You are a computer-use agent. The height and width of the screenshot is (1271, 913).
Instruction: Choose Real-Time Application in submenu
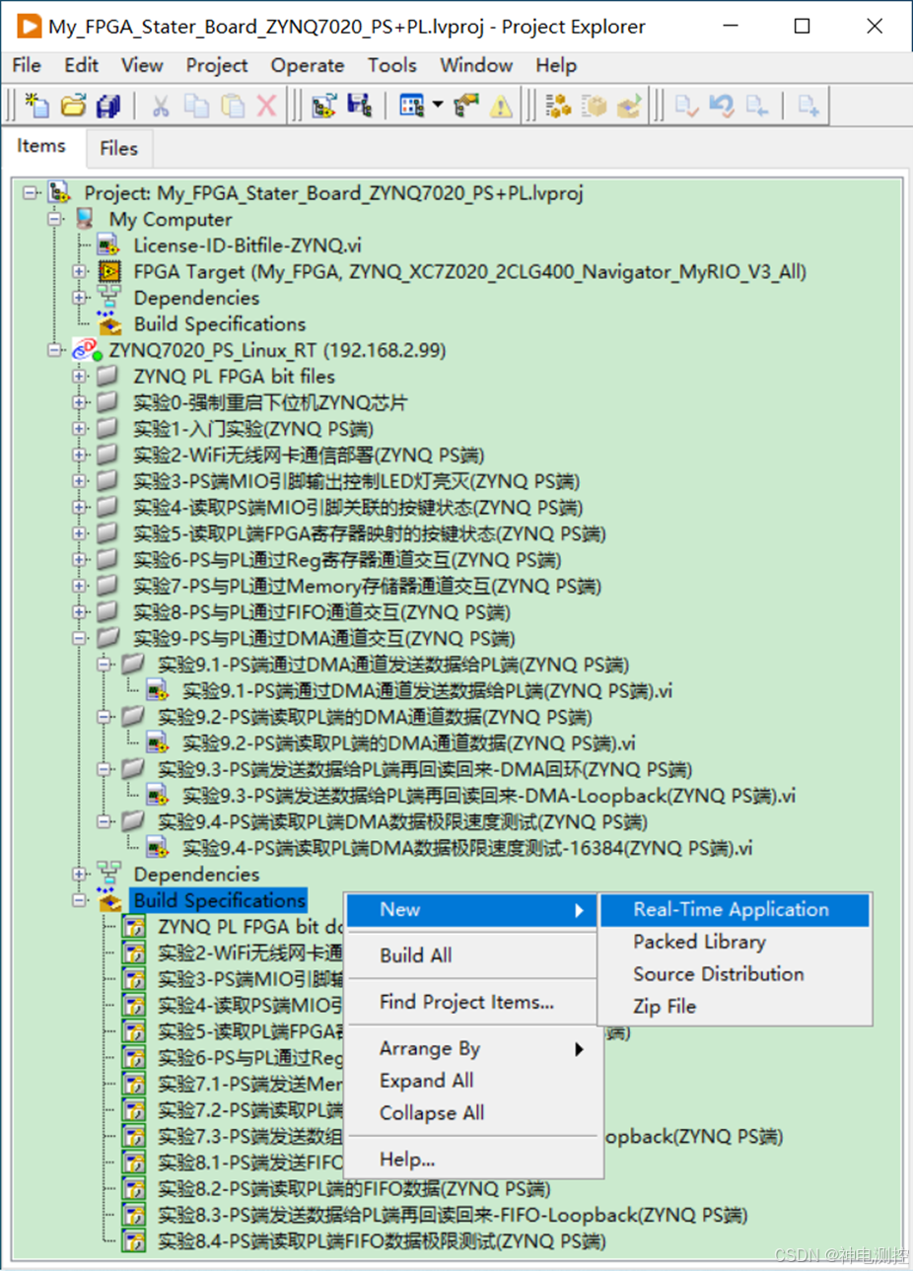click(x=735, y=910)
